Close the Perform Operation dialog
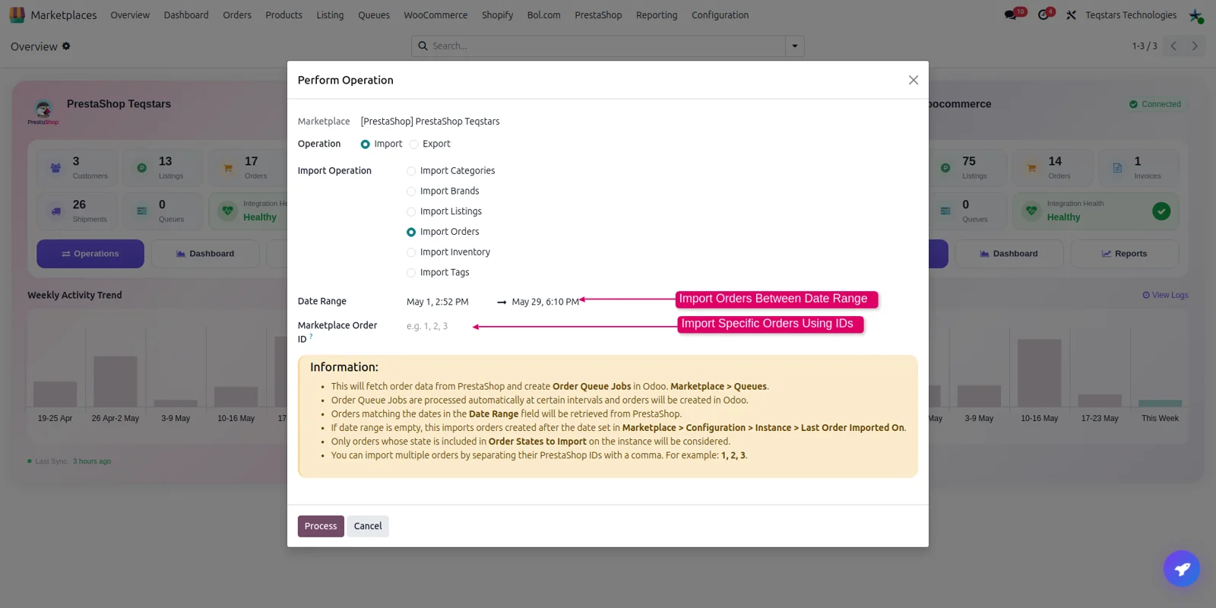This screenshot has height=608, width=1216. (x=914, y=80)
